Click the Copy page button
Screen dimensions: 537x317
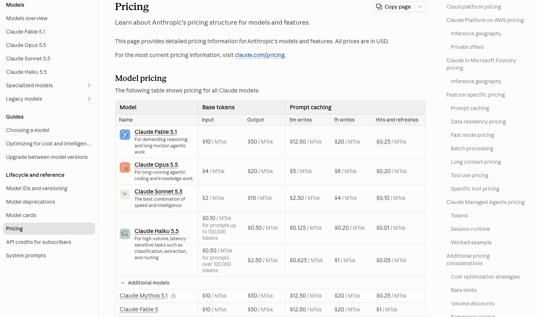tap(394, 7)
